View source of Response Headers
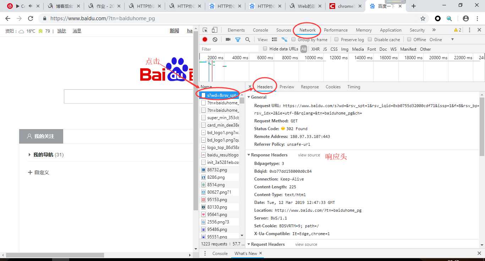 point(309,155)
